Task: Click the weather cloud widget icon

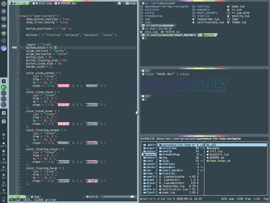Action: tap(4, 143)
